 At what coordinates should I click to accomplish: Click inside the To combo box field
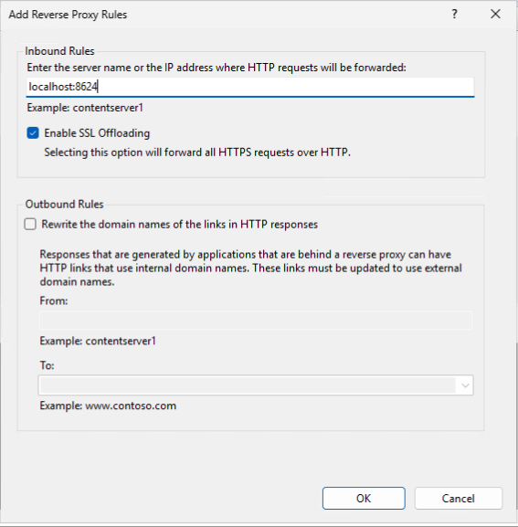tap(247, 385)
